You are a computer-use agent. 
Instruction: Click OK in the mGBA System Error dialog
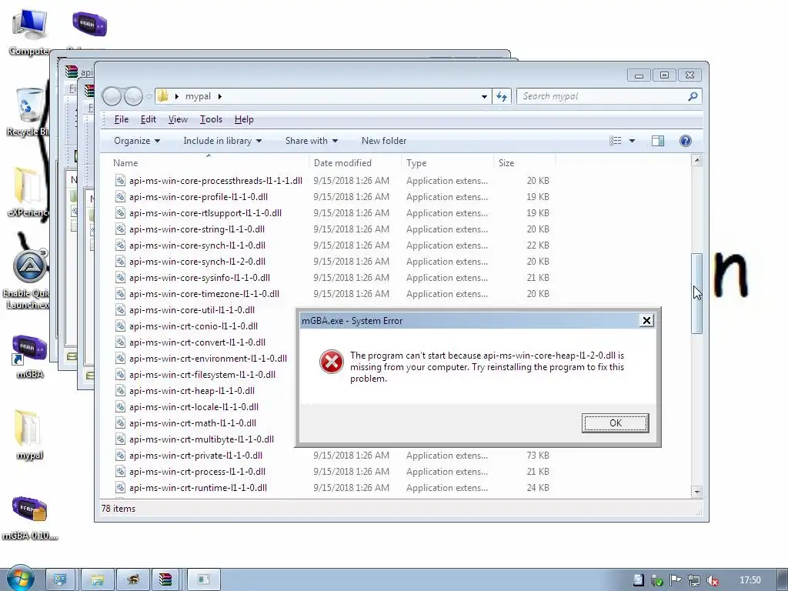[x=615, y=422]
